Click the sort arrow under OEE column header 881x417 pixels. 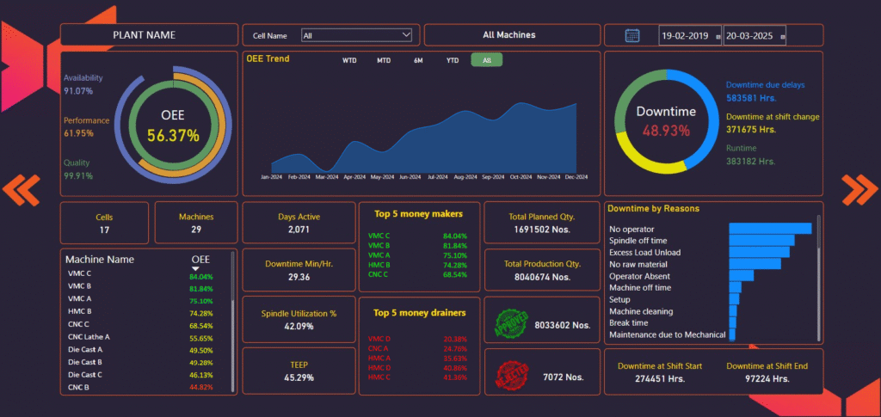pos(195,268)
